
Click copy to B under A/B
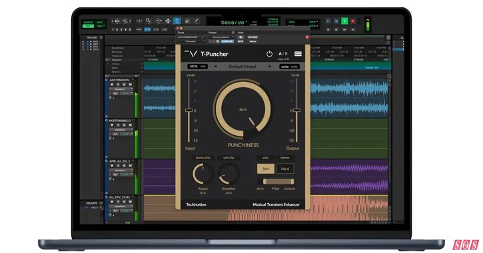click(283, 59)
